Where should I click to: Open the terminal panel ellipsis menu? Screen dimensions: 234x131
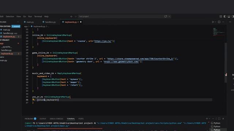click(x=213, y=119)
